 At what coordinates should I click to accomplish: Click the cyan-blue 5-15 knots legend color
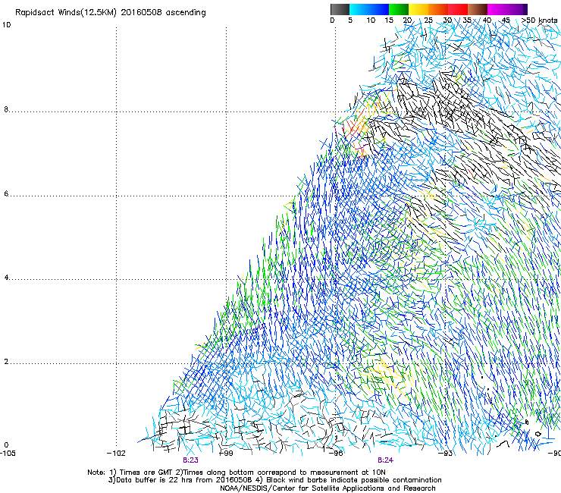369,9
